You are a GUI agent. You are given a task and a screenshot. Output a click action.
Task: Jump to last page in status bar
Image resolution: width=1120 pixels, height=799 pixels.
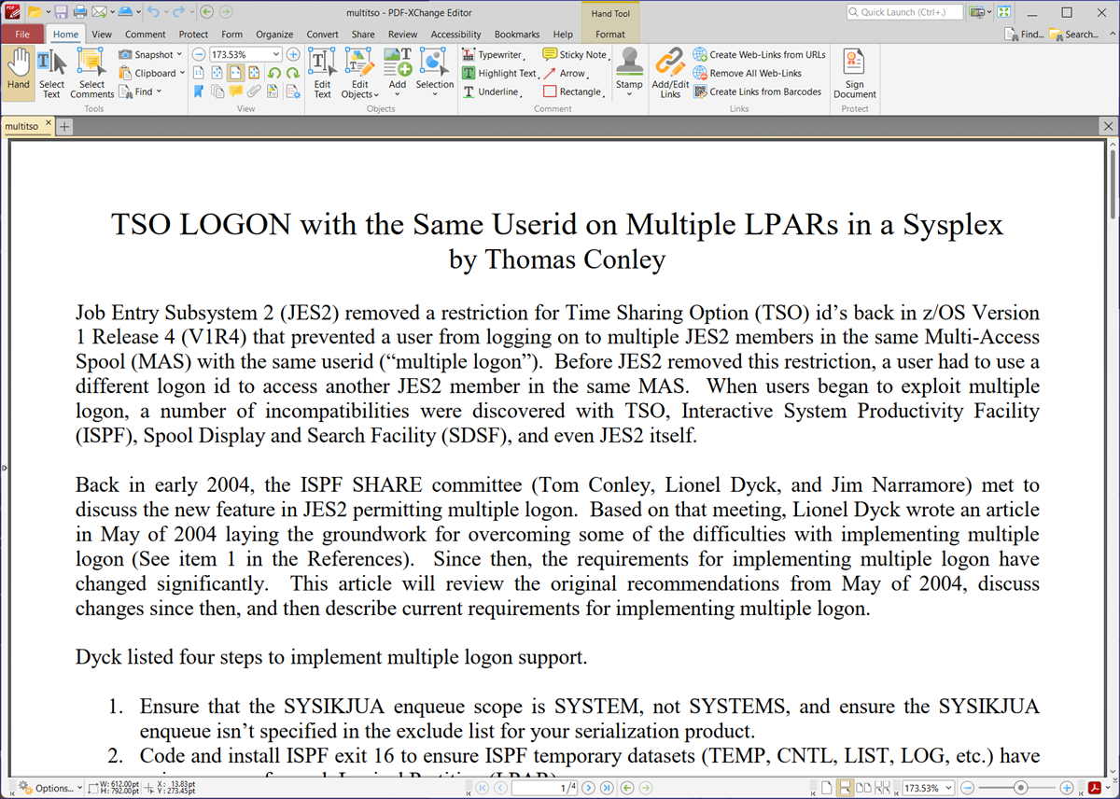pos(608,789)
